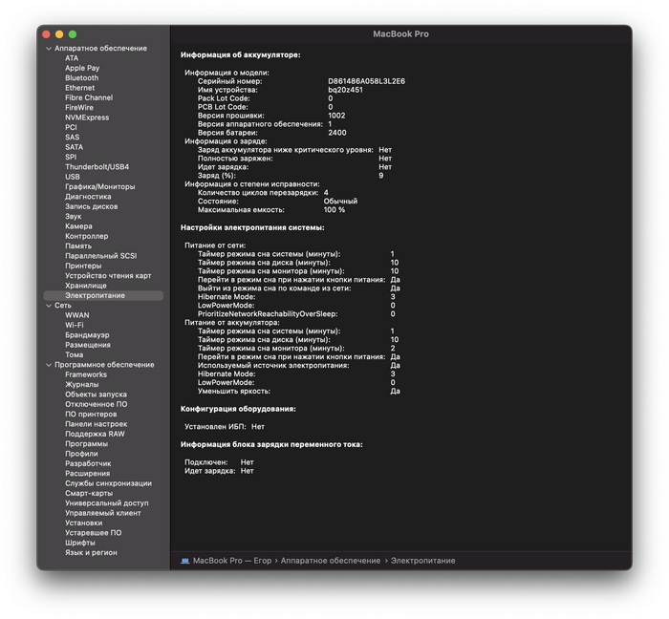Screen dimensions: 669x619
Task: Select SPI in the hardware list
Action: point(71,157)
